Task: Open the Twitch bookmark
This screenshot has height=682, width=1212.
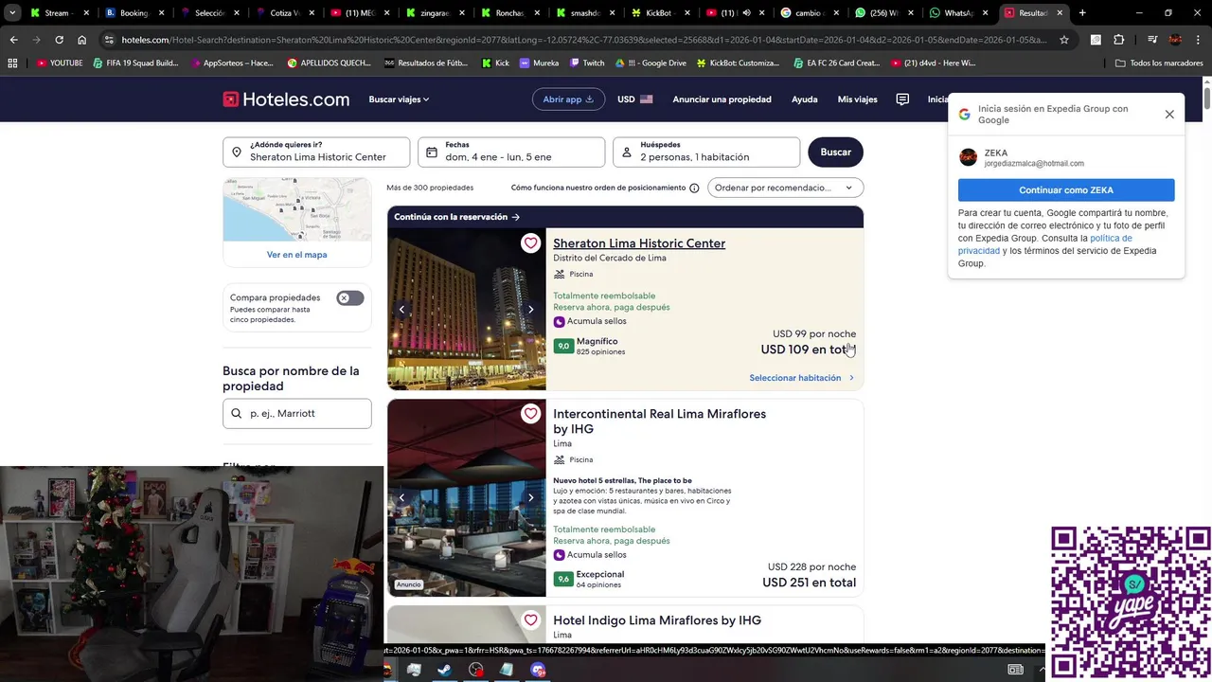Action: click(587, 63)
